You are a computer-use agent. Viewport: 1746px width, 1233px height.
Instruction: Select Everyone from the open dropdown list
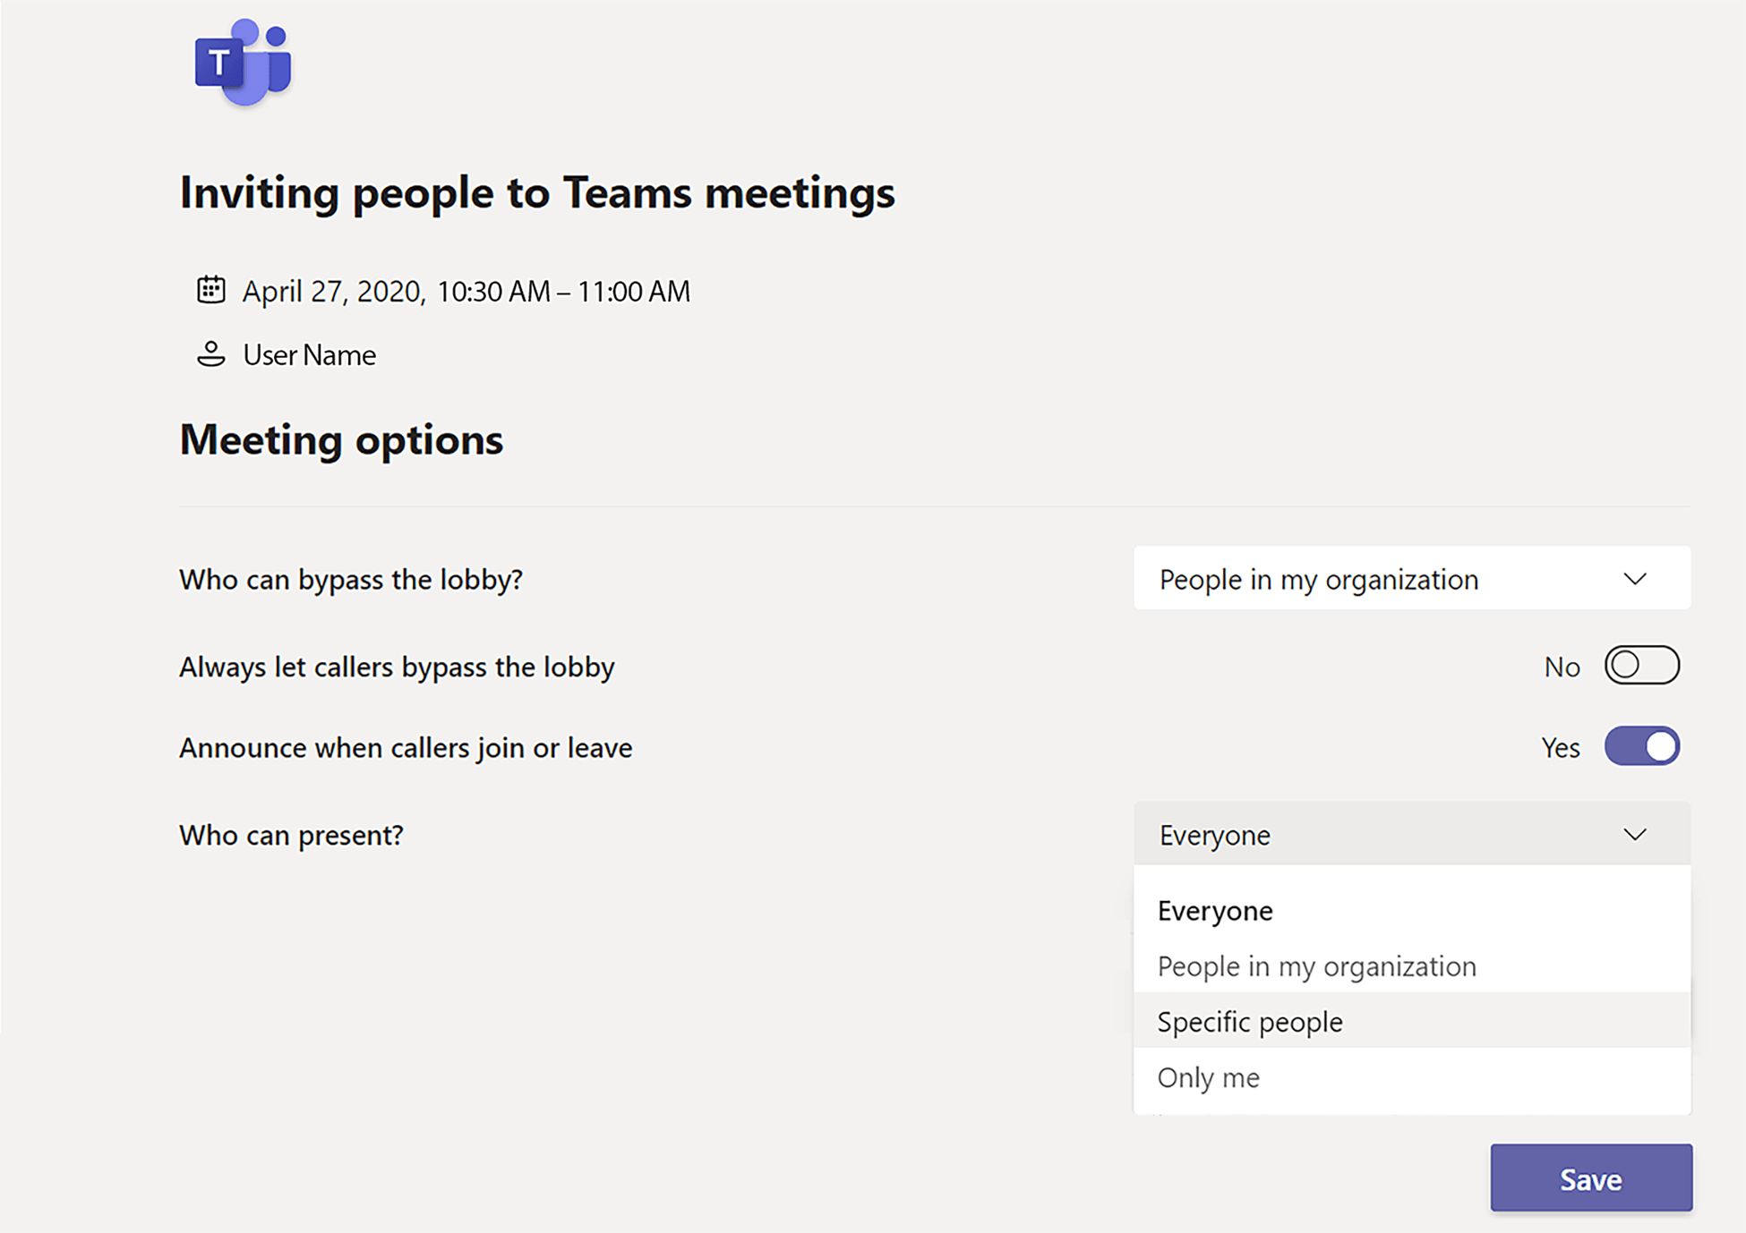[1215, 910]
